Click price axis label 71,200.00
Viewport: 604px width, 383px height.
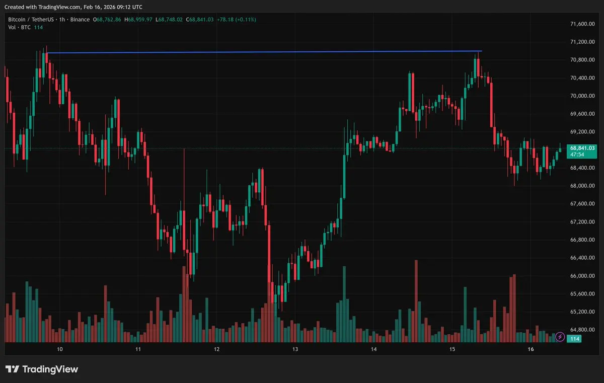point(583,42)
